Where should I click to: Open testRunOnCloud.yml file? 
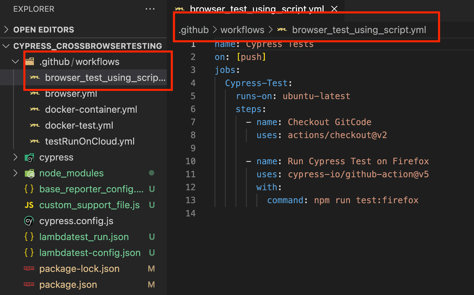pos(90,142)
